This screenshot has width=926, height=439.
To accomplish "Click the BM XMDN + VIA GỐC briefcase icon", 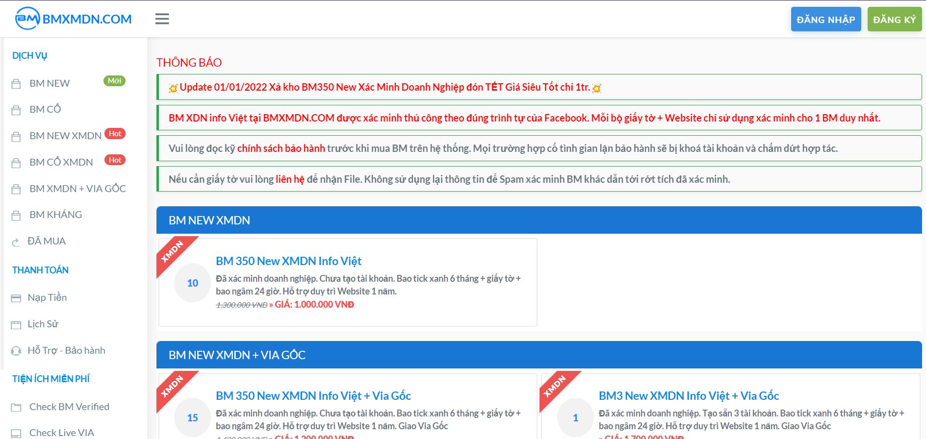I will [x=16, y=189].
